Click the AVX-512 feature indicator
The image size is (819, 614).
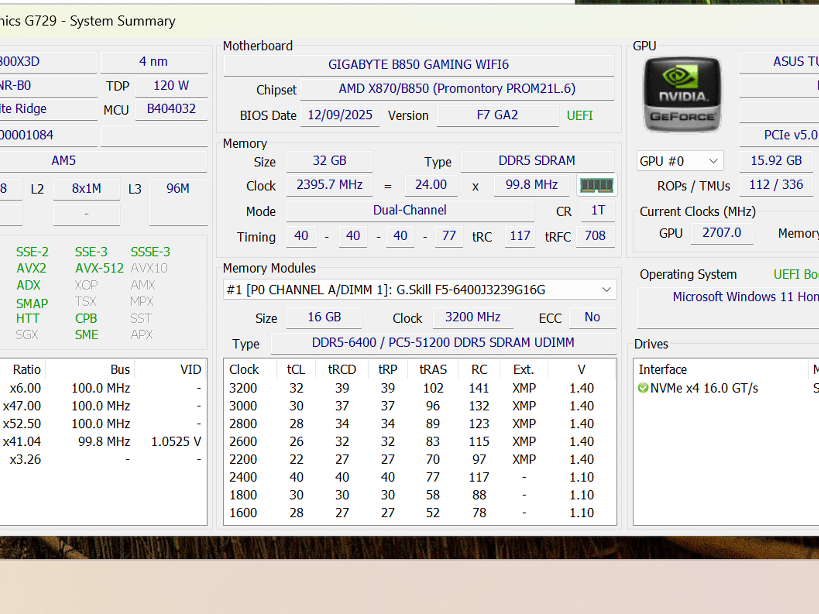pyautogui.click(x=100, y=268)
